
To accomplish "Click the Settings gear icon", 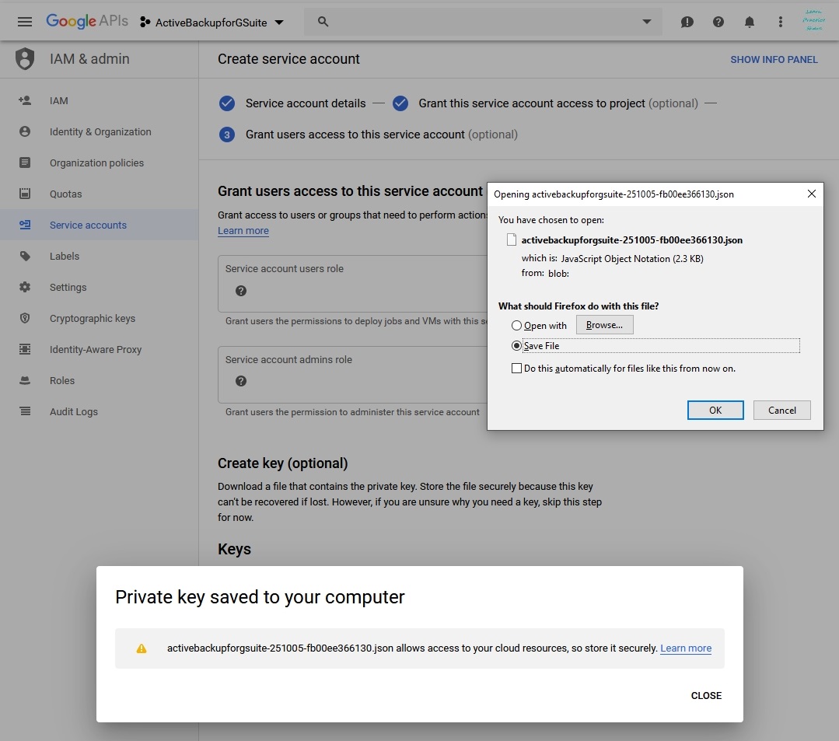I will coord(25,287).
